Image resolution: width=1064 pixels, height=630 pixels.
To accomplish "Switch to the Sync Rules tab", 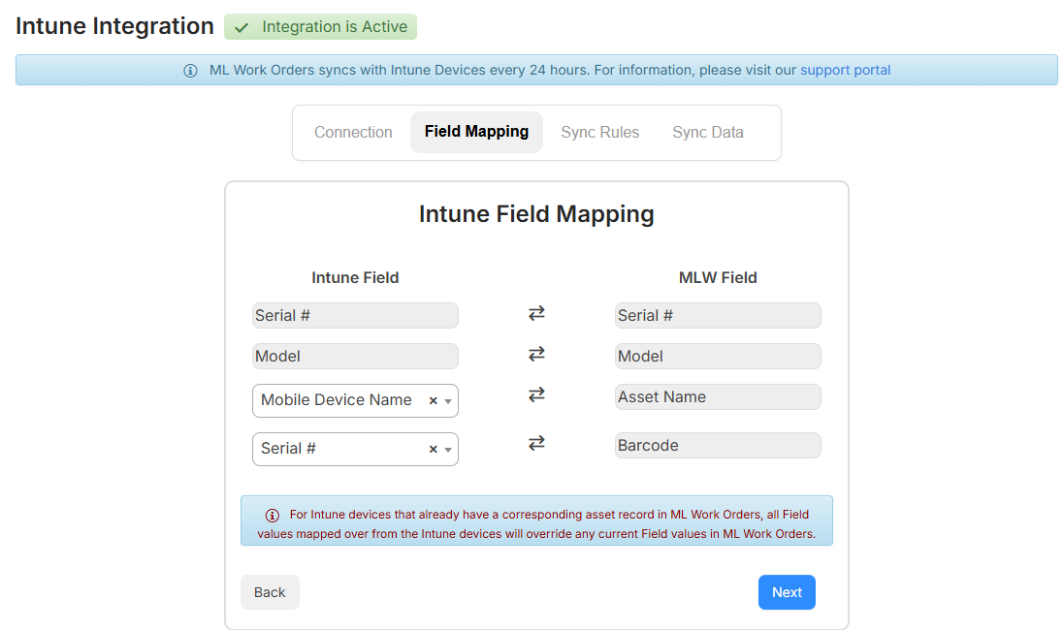I will pyautogui.click(x=600, y=132).
